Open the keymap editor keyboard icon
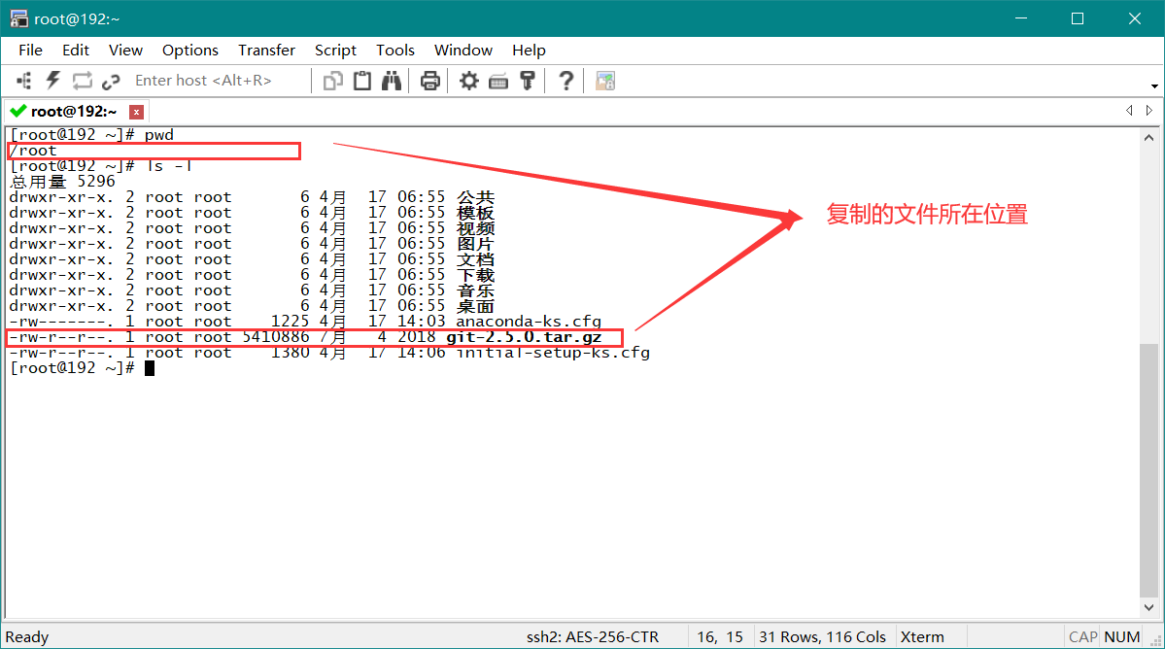Viewport: 1165px width, 649px height. pyautogui.click(x=498, y=81)
